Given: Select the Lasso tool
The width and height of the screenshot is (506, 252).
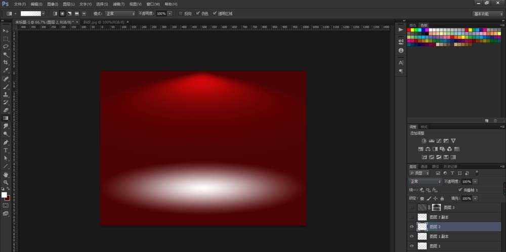Looking at the screenshot, I should click(x=6, y=47).
